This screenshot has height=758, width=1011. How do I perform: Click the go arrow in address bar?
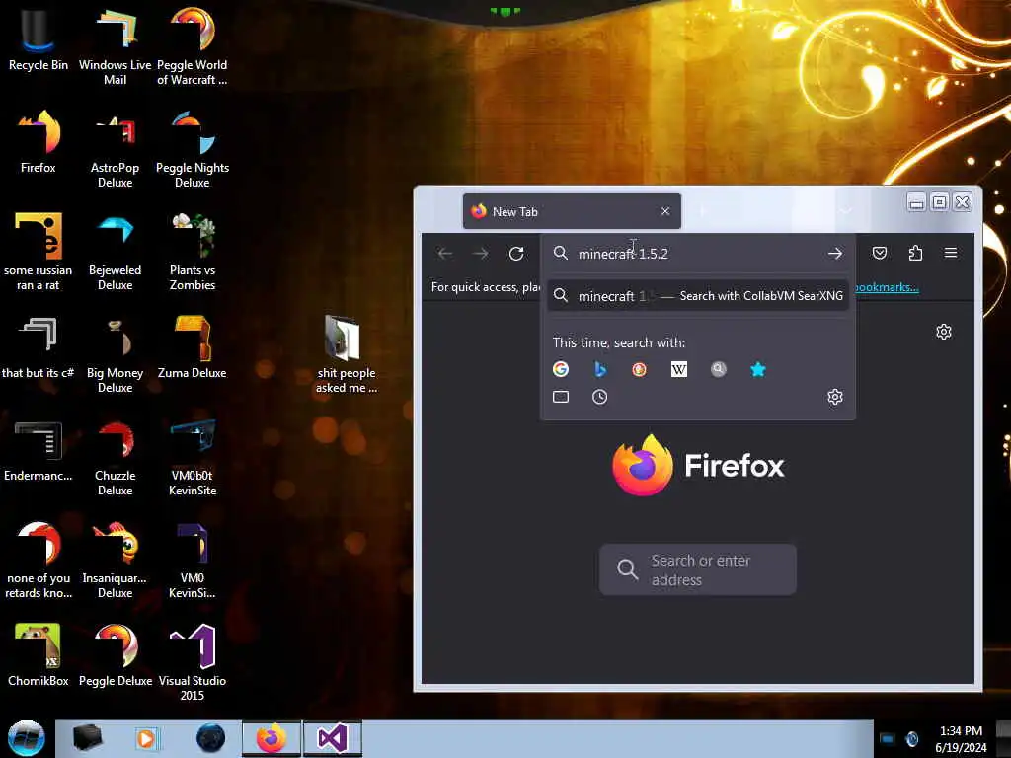coord(835,254)
